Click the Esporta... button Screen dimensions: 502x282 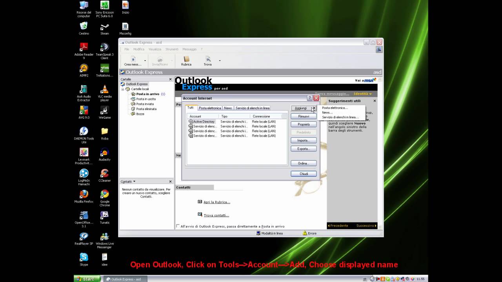click(x=304, y=149)
